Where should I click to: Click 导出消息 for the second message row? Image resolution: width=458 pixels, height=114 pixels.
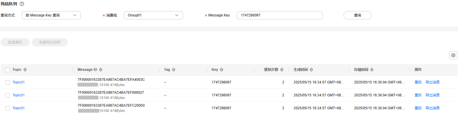(x=433, y=95)
